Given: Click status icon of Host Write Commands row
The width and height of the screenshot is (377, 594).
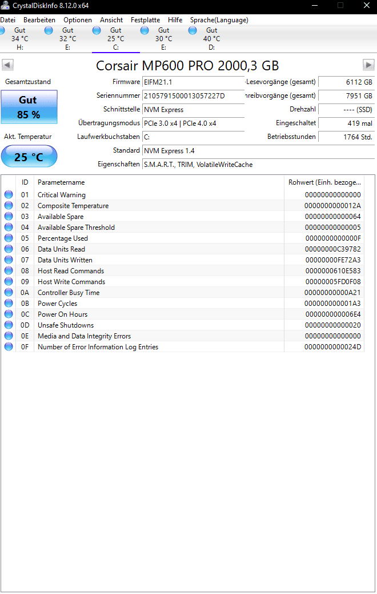Looking at the screenshot, I should [x=9, y=281].
